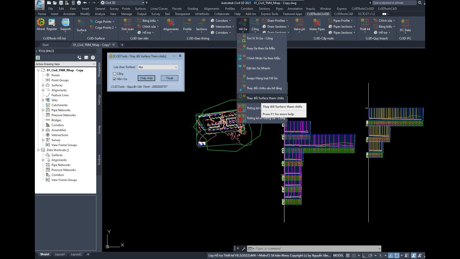This screenshot has height=259, width=460.
Task: Toggle snap mode dots in status bar
Action: (354, 255)
